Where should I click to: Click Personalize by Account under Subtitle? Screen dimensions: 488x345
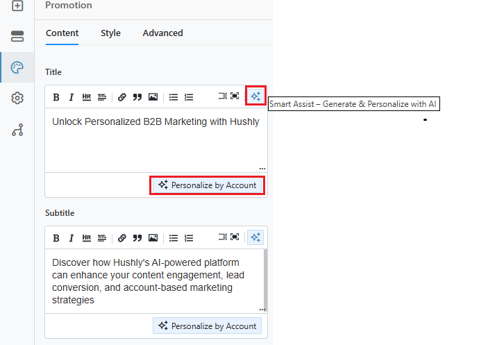(208, 326)
